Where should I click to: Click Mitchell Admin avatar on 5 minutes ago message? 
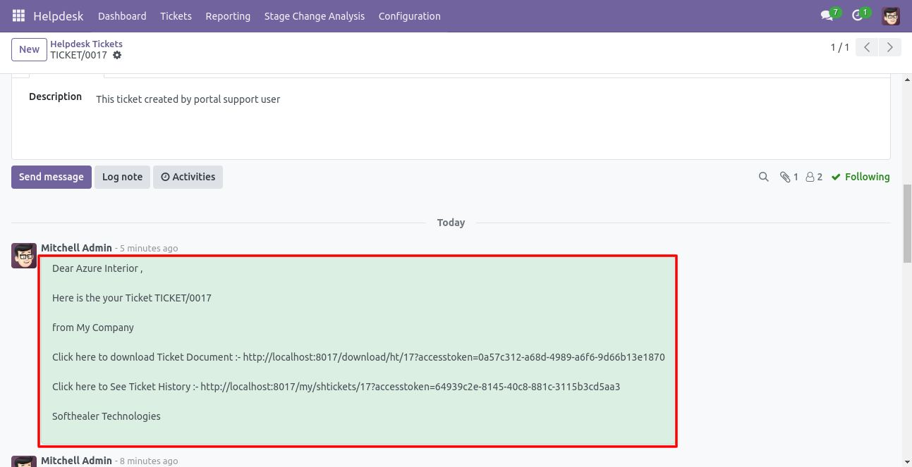point(24,255)
